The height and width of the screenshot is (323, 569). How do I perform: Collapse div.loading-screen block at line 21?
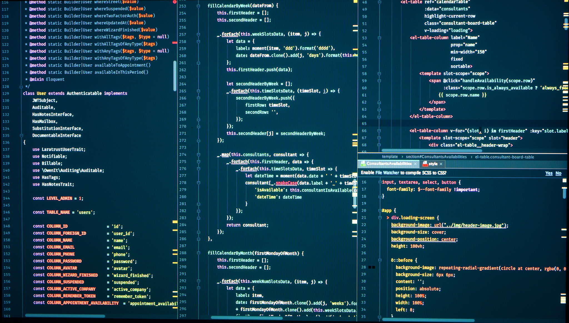[380, 218]
